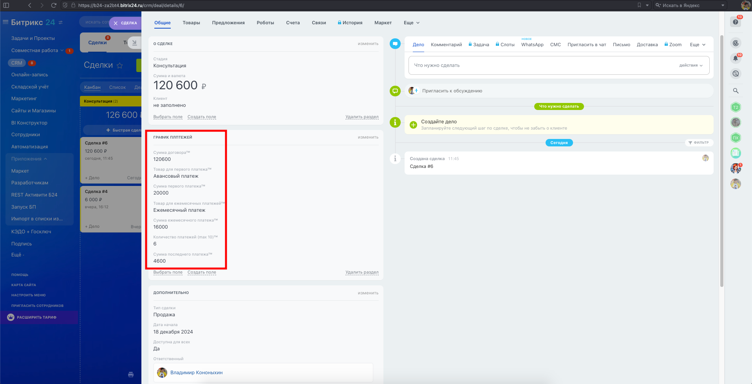Expand the Еще dropdown in deal tabs
The width and height of the screenshot is (752, 384).
click(411, 23)
